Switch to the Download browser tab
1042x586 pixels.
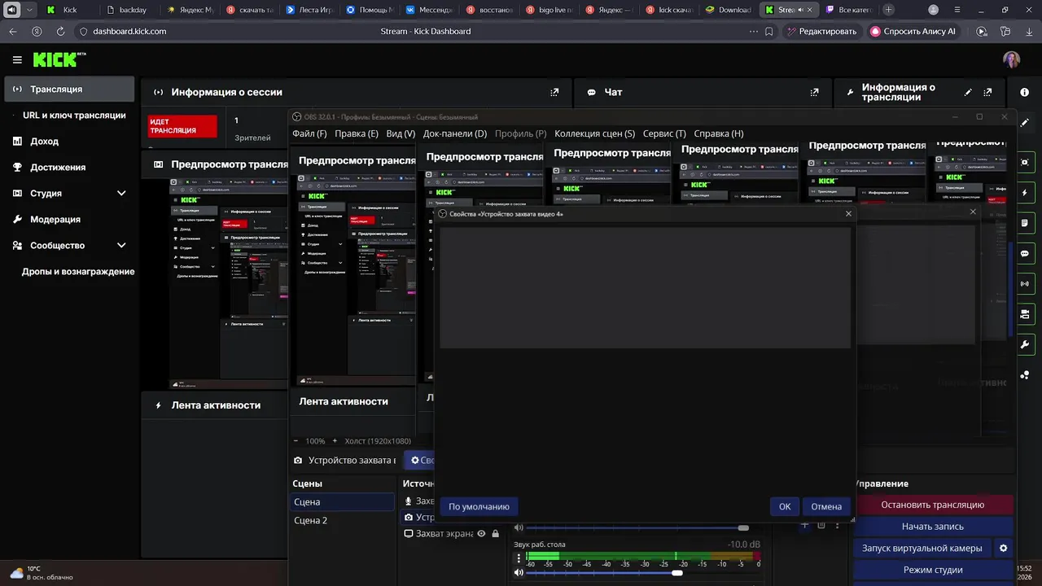[729, 10]
